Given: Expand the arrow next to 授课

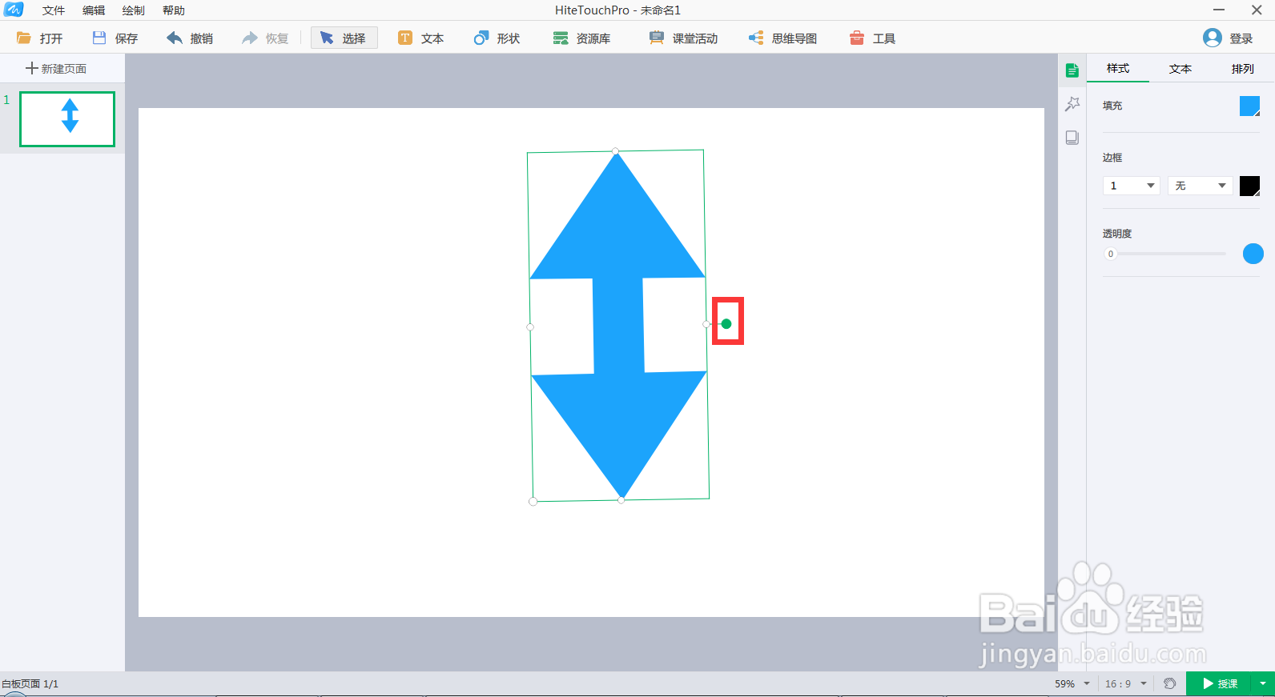Looking at the screenshot, I should (x=1263, y=684).
